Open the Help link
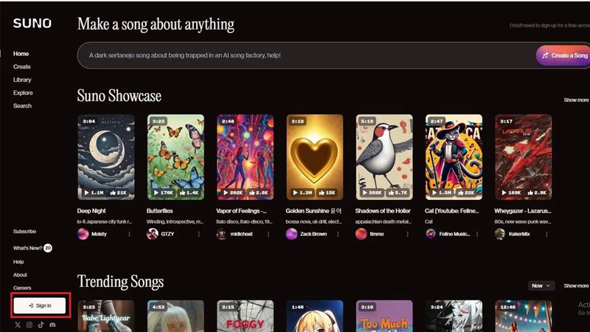 tap(18, 262)
